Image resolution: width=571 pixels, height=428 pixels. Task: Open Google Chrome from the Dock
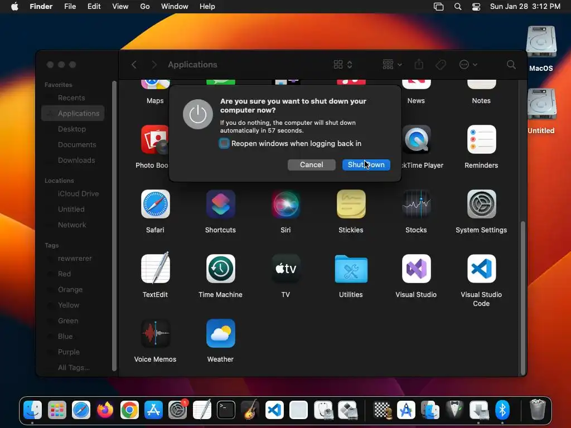point(129,410)
